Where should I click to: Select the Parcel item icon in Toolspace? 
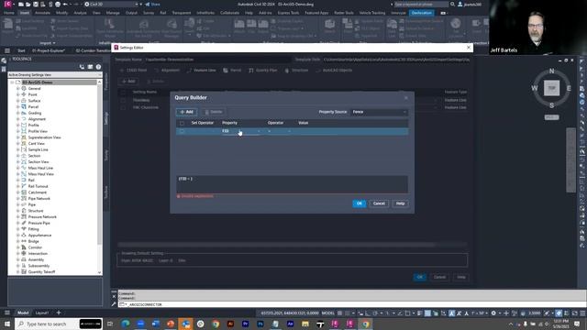[24, 107]
